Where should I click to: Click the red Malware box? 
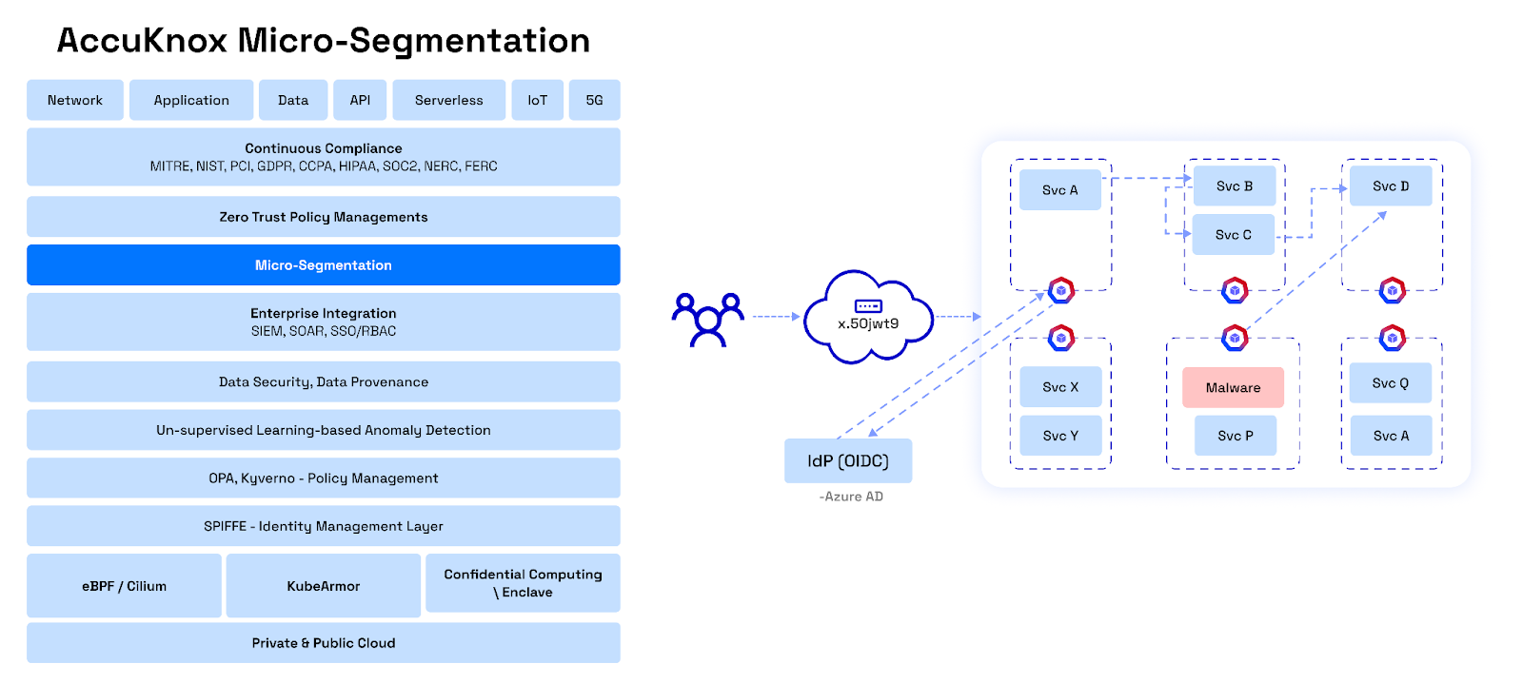coord(1233,388)
